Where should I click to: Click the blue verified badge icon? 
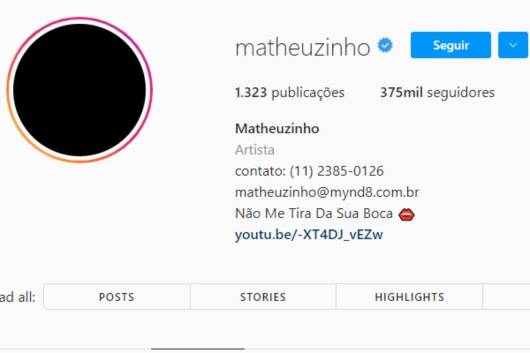pyautogui.click(x=385, y=45)
